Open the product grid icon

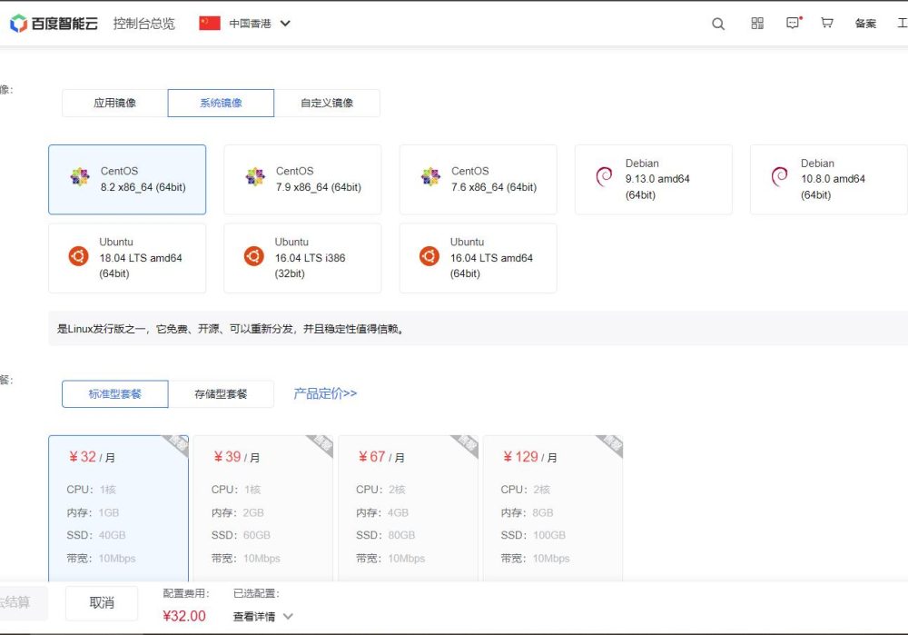pyautogui.click(x=757, y=24)
